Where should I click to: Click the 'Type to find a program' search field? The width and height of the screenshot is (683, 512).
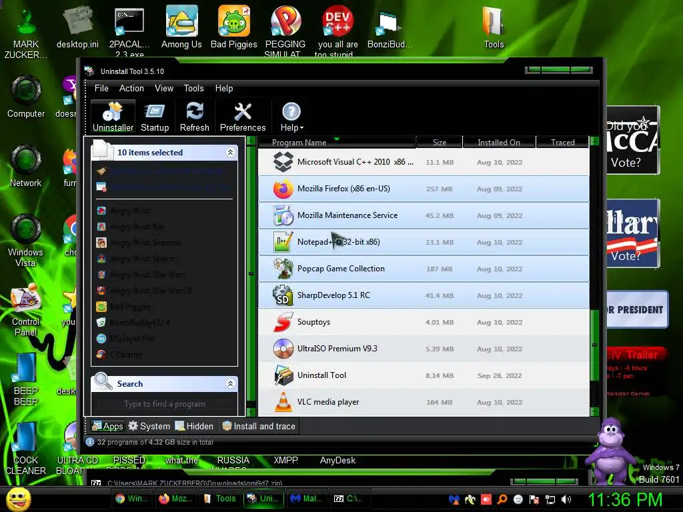pyautogui.click(x=165, y=404)
